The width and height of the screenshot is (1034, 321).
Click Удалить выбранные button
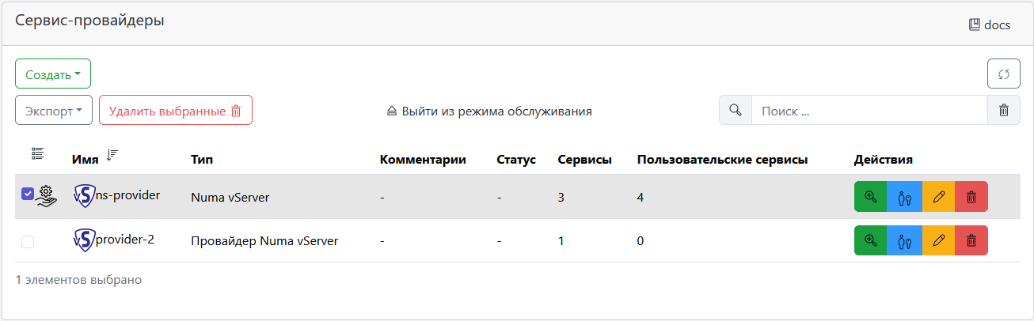[175, 111]
